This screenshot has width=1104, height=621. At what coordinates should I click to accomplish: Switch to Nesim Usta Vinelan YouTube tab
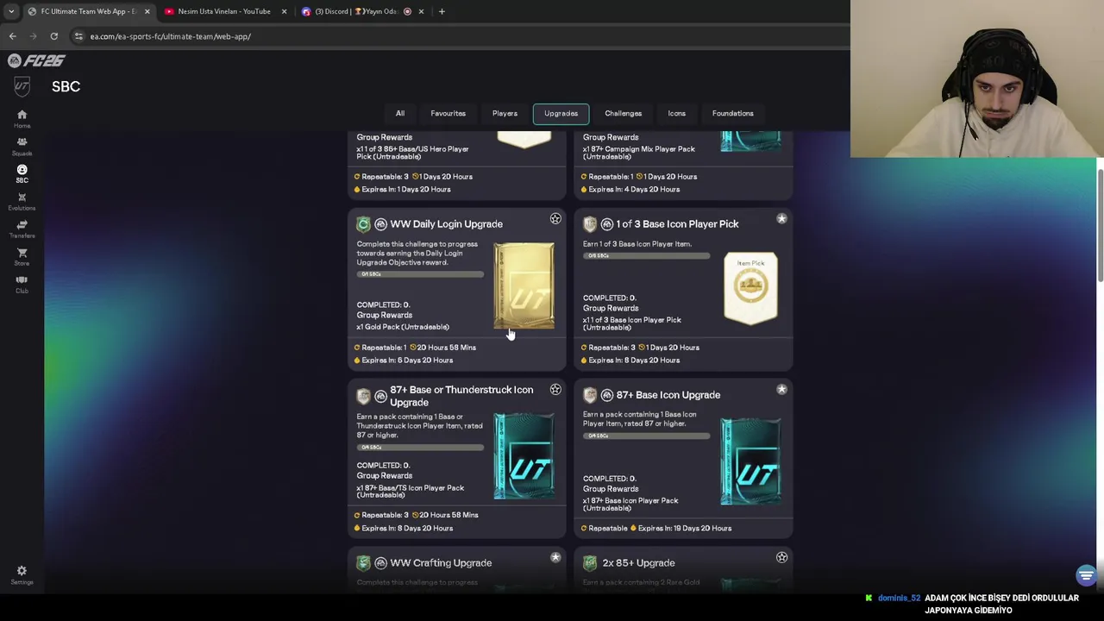[224, 11]
